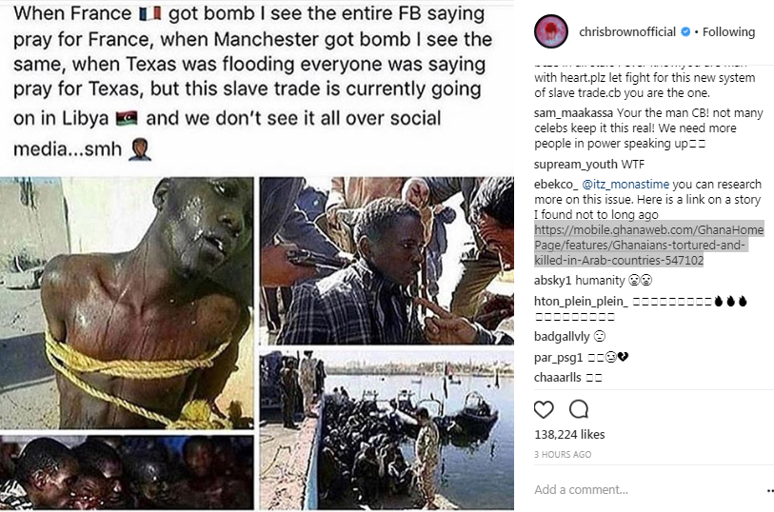Open the ghanaweb.com story link

pyautogui.click(x=648, y=245)
